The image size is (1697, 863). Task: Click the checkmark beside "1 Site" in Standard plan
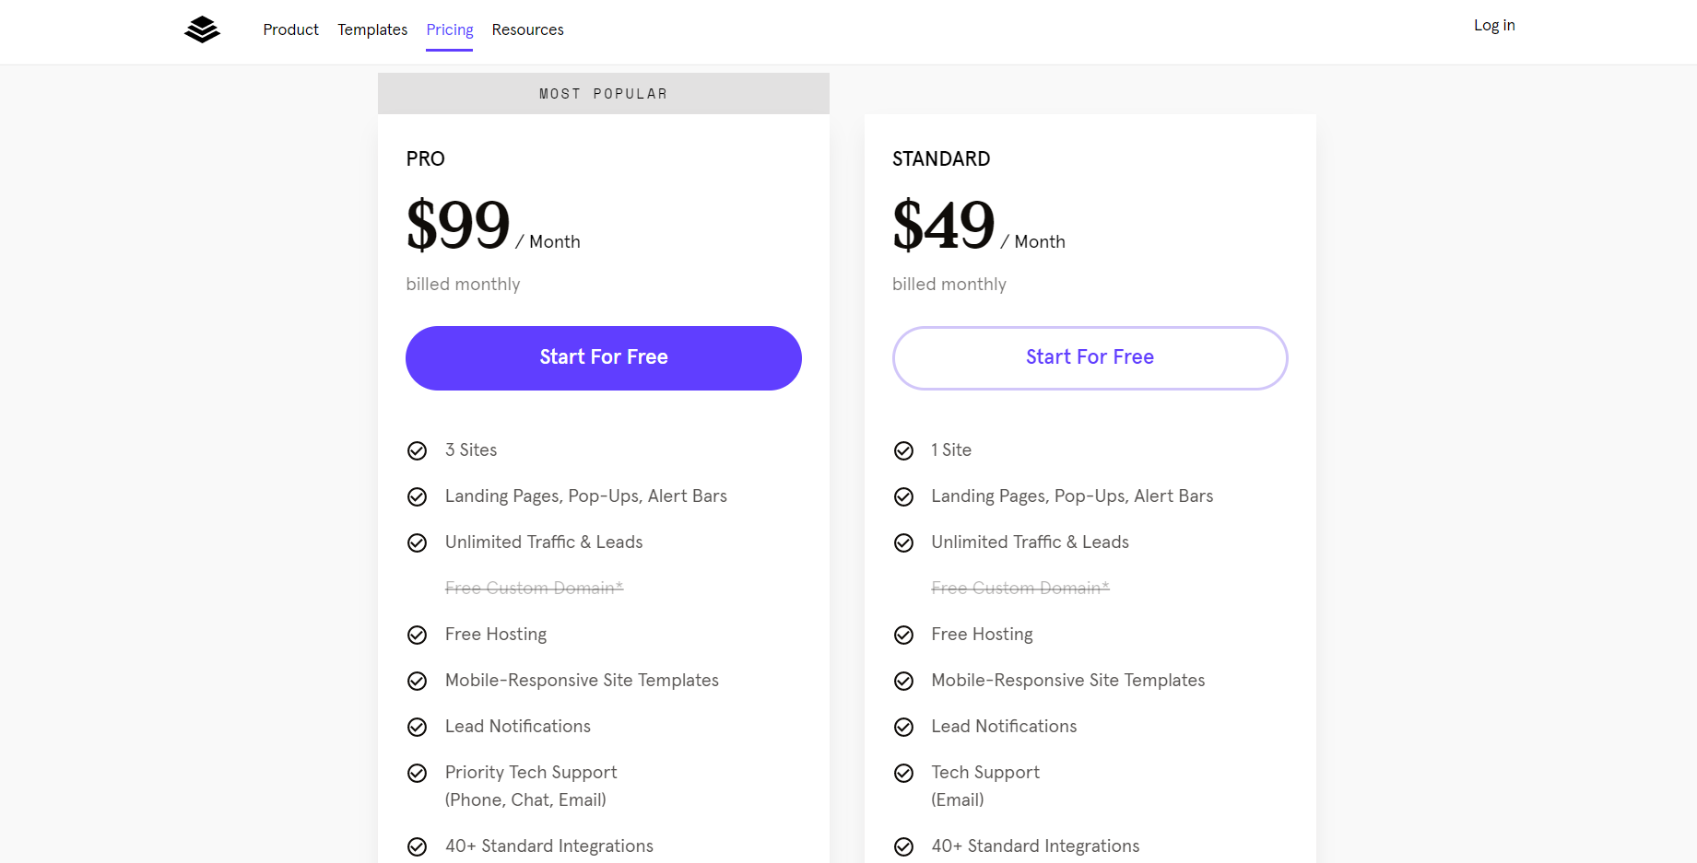tap(903, 450)
